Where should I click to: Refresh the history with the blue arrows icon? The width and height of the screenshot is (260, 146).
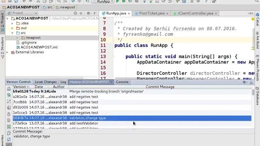click(9, 140)
